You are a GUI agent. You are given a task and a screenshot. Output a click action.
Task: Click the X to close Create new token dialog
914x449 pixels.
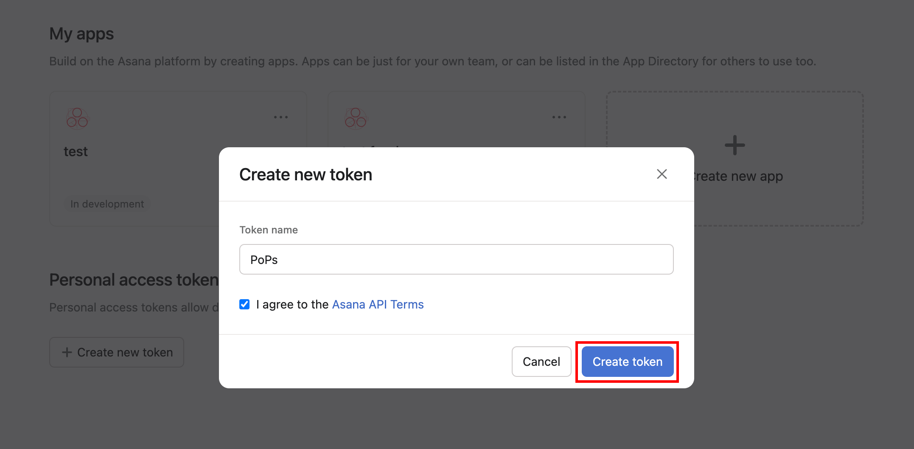[662, 174]
